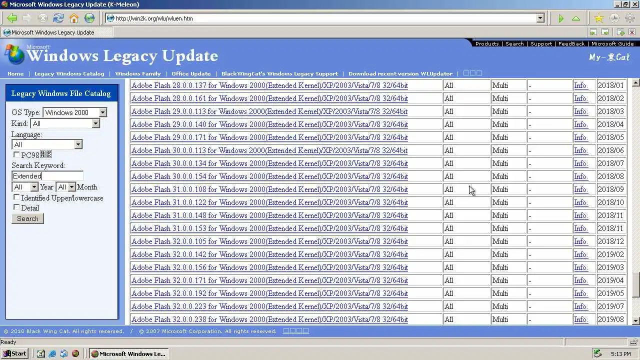Click the system tray network icon
This screenshot has width=640, height=360.
[597, 353]
